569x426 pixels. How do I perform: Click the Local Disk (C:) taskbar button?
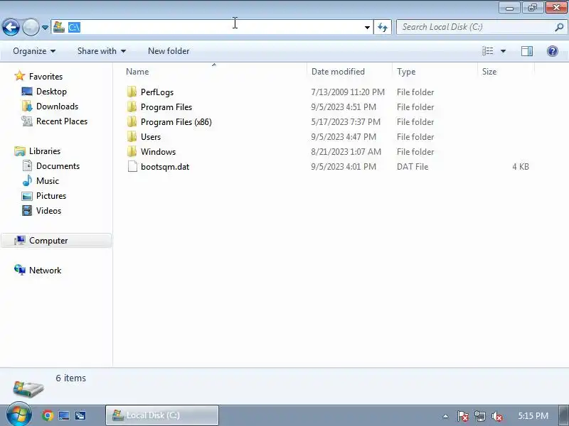click(x=162, y=415)
